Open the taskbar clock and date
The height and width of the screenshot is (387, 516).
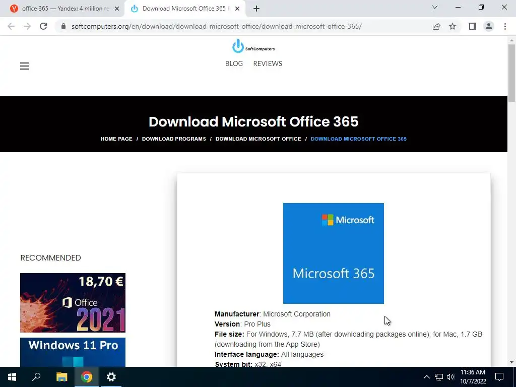point(473,377)
